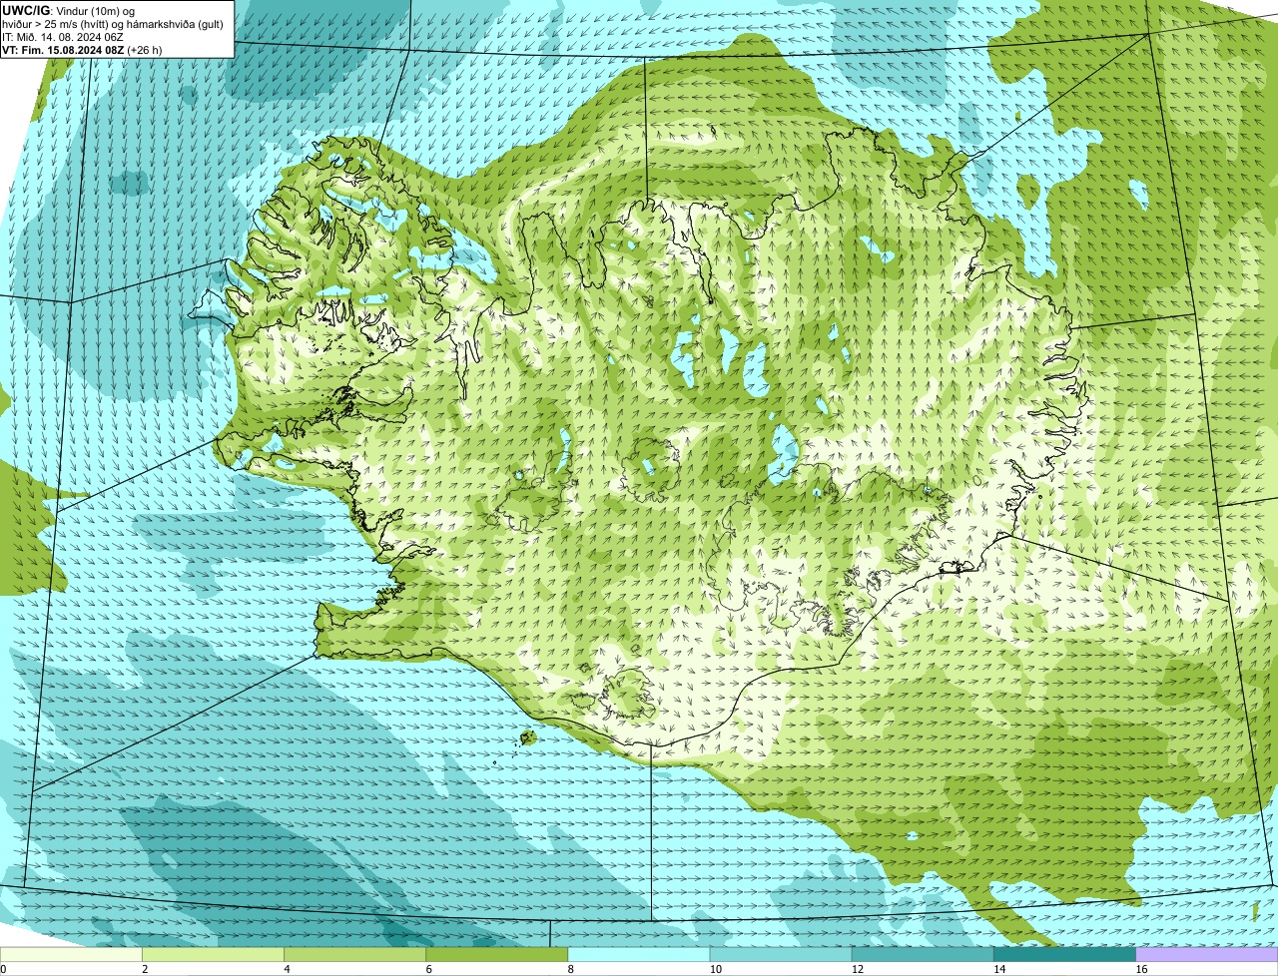The width and height of the screenshot is (1278, 976).
Task: Click the purple legend swatch above 16
Action: pos(1207,955)
